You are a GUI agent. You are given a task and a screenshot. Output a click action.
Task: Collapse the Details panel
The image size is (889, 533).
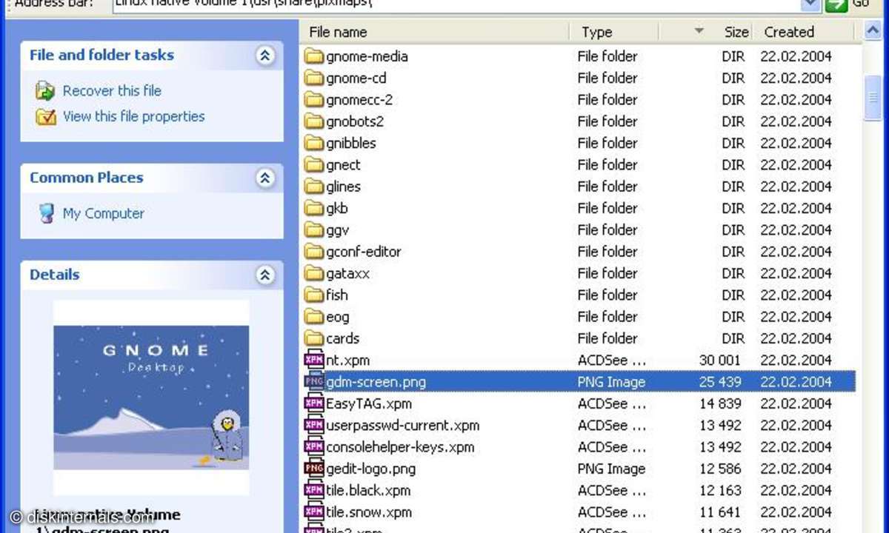coord(265,275)
